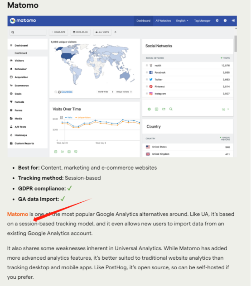The height and width of the screenshot is (286, 251).
Task: Click the dashboard search input field
Action: point(28,32)
